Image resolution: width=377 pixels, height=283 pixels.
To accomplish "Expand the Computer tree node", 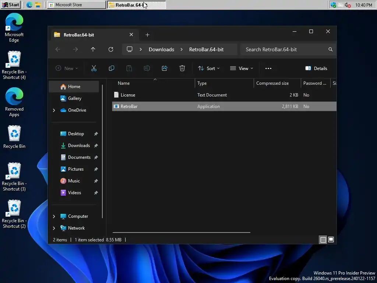I will (x=54, y=216).
